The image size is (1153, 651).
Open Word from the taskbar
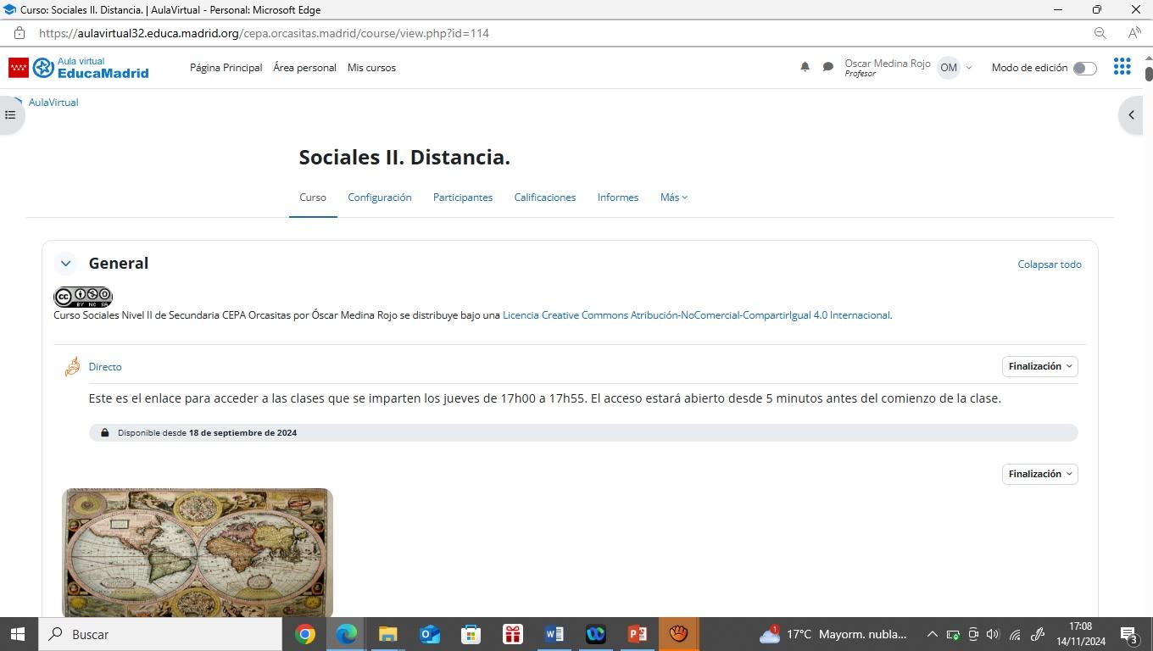point(554,634)
